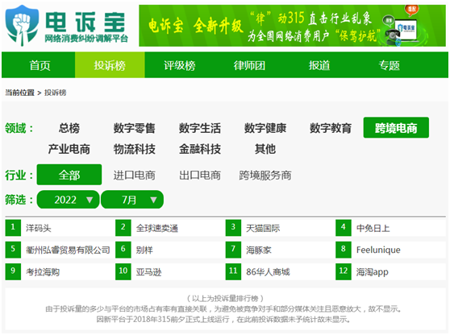Open the 全球速卖通 ranking entry

[x=157, y=228]
